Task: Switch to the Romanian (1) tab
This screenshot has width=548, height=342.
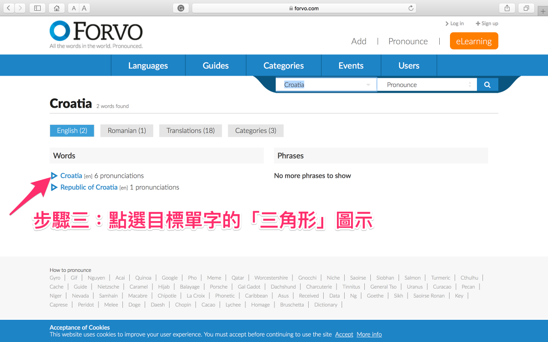Action: tap(127, 131)
